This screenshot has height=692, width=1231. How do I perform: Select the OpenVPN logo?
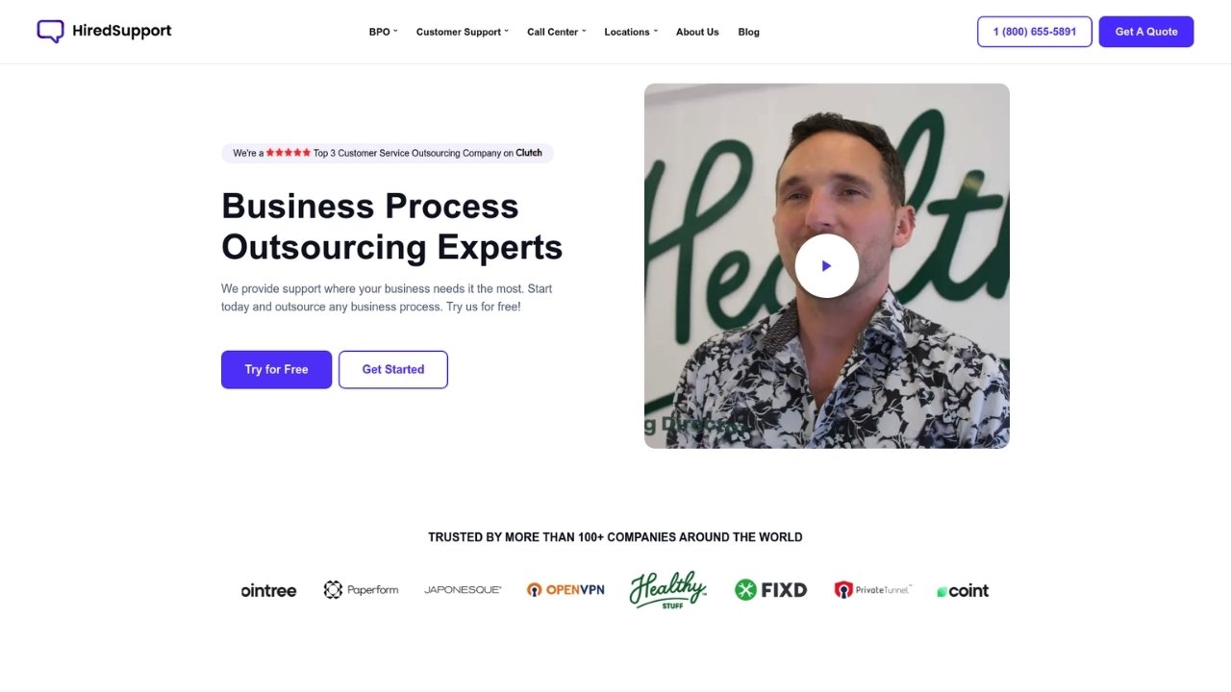tap(565, 590)
